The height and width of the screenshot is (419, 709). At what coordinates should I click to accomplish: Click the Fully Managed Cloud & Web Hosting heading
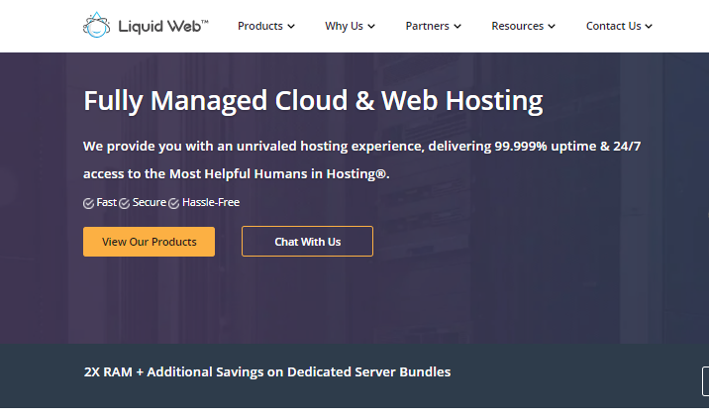click(313, 101)
